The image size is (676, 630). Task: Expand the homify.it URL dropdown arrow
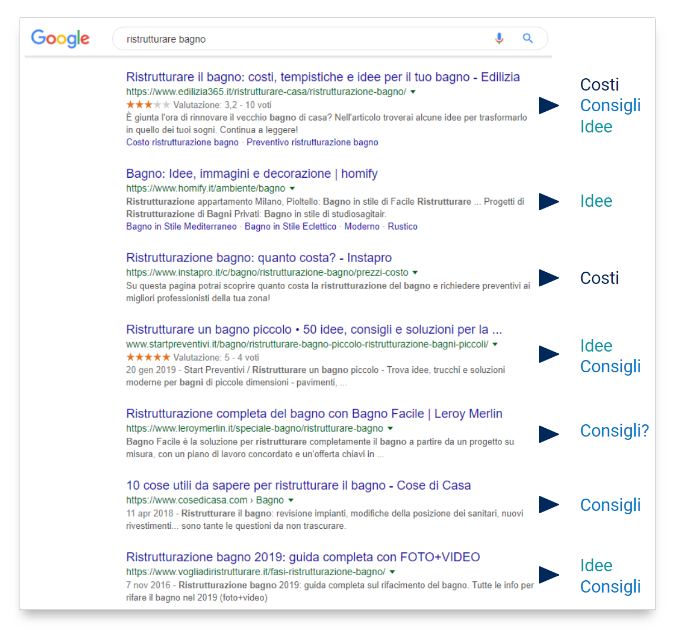[292, 189]
